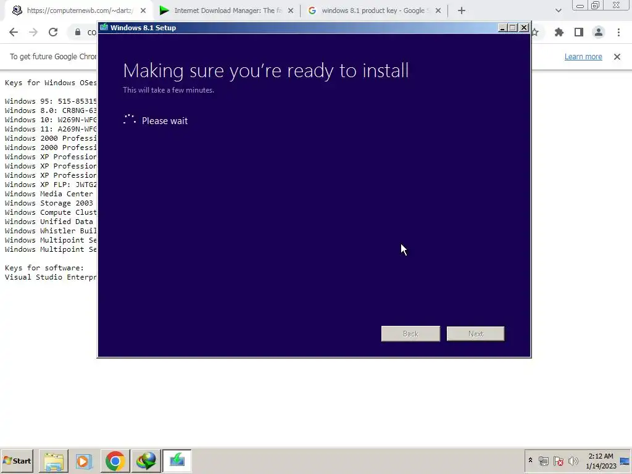The width and height of the screenshot is (632, 474).
Task: Open Internet Download Manager taskbar icon
Action: click(146, 460)
